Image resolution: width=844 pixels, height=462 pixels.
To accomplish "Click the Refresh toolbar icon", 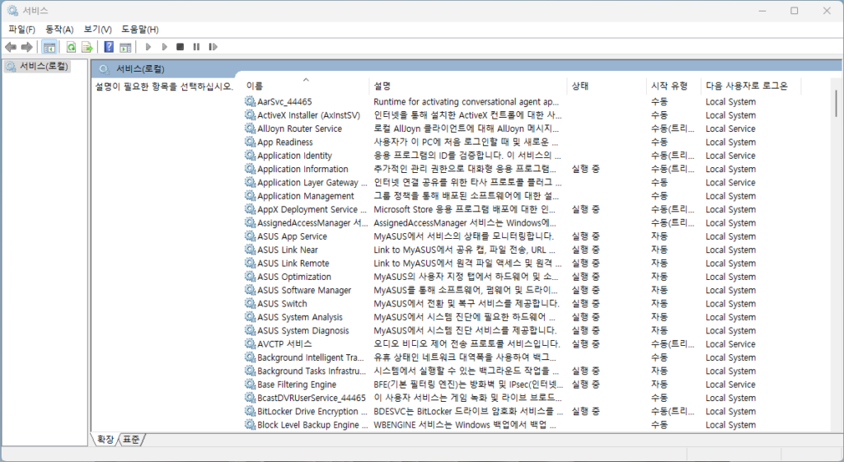I will [71, 47].
